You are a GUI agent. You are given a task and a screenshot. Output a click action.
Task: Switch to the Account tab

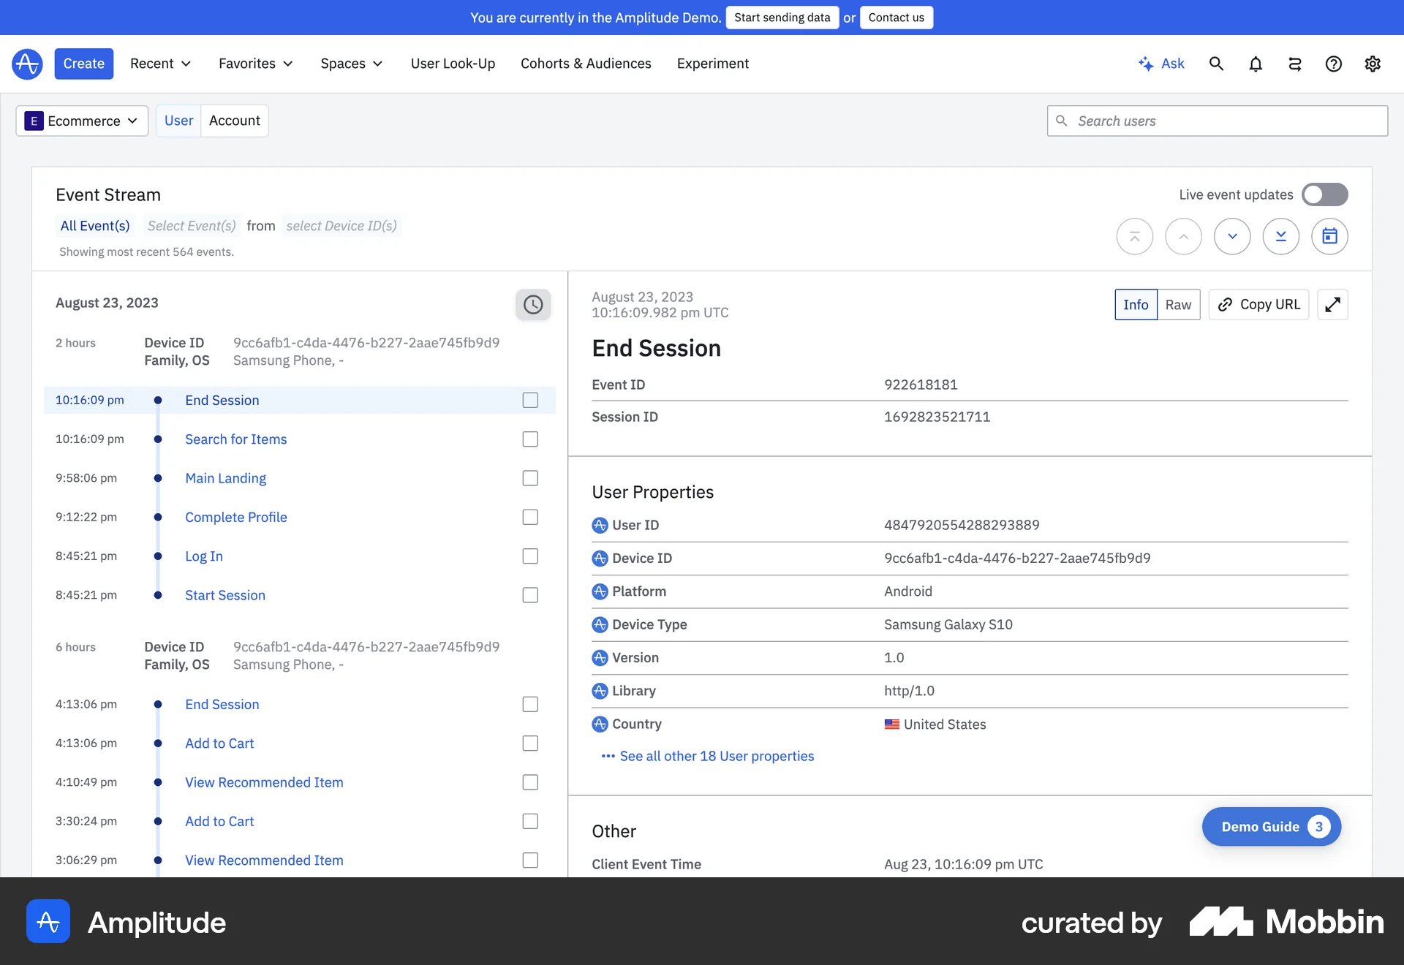[x=234, y=121]
